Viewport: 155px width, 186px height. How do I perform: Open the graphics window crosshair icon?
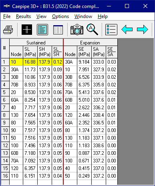pos(27,30)
